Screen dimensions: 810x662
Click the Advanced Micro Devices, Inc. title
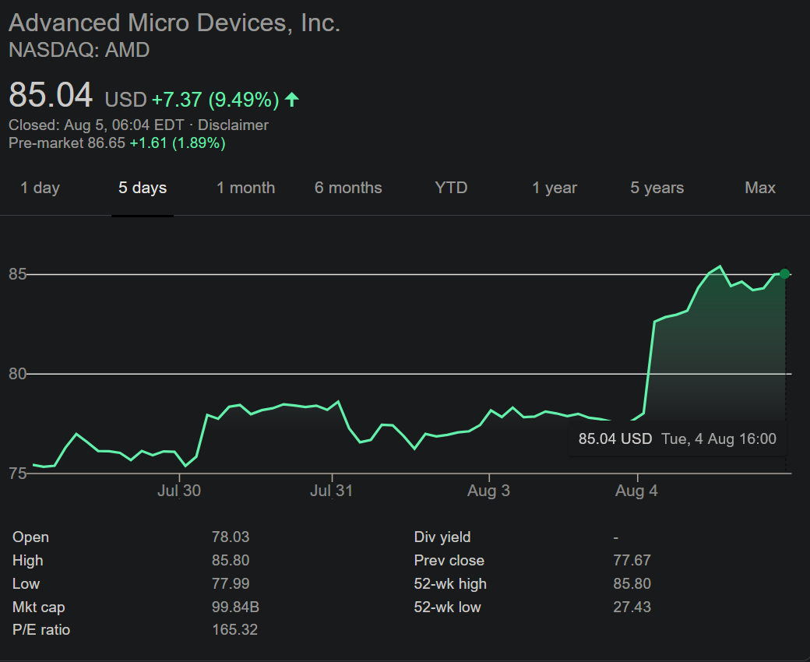click(174, 23)
